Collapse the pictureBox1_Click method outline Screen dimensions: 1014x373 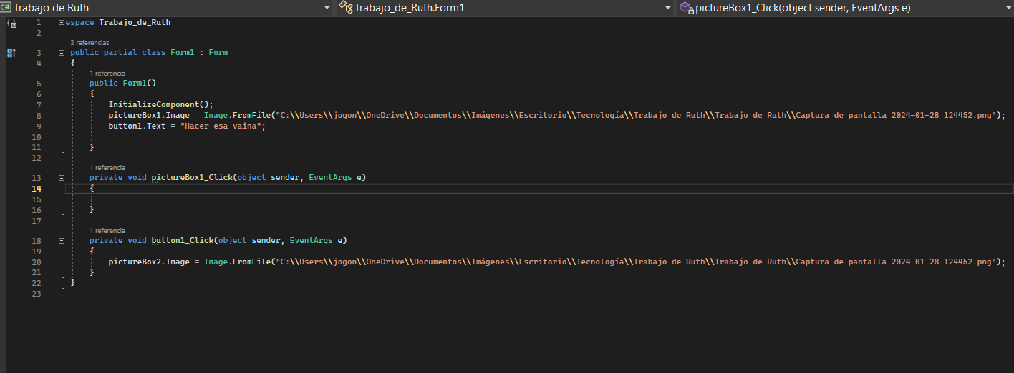pyautogui.click(x=62, y=178)
